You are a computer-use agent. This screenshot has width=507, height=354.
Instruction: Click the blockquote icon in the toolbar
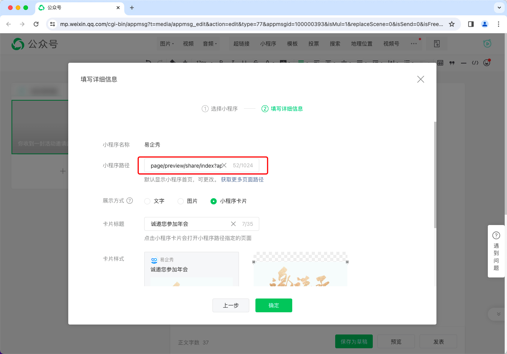click(x=452, y=63)
